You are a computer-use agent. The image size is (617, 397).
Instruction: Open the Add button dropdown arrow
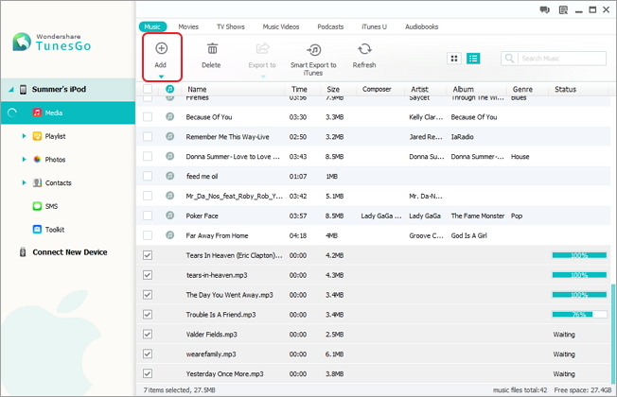[x=161, y=77]
